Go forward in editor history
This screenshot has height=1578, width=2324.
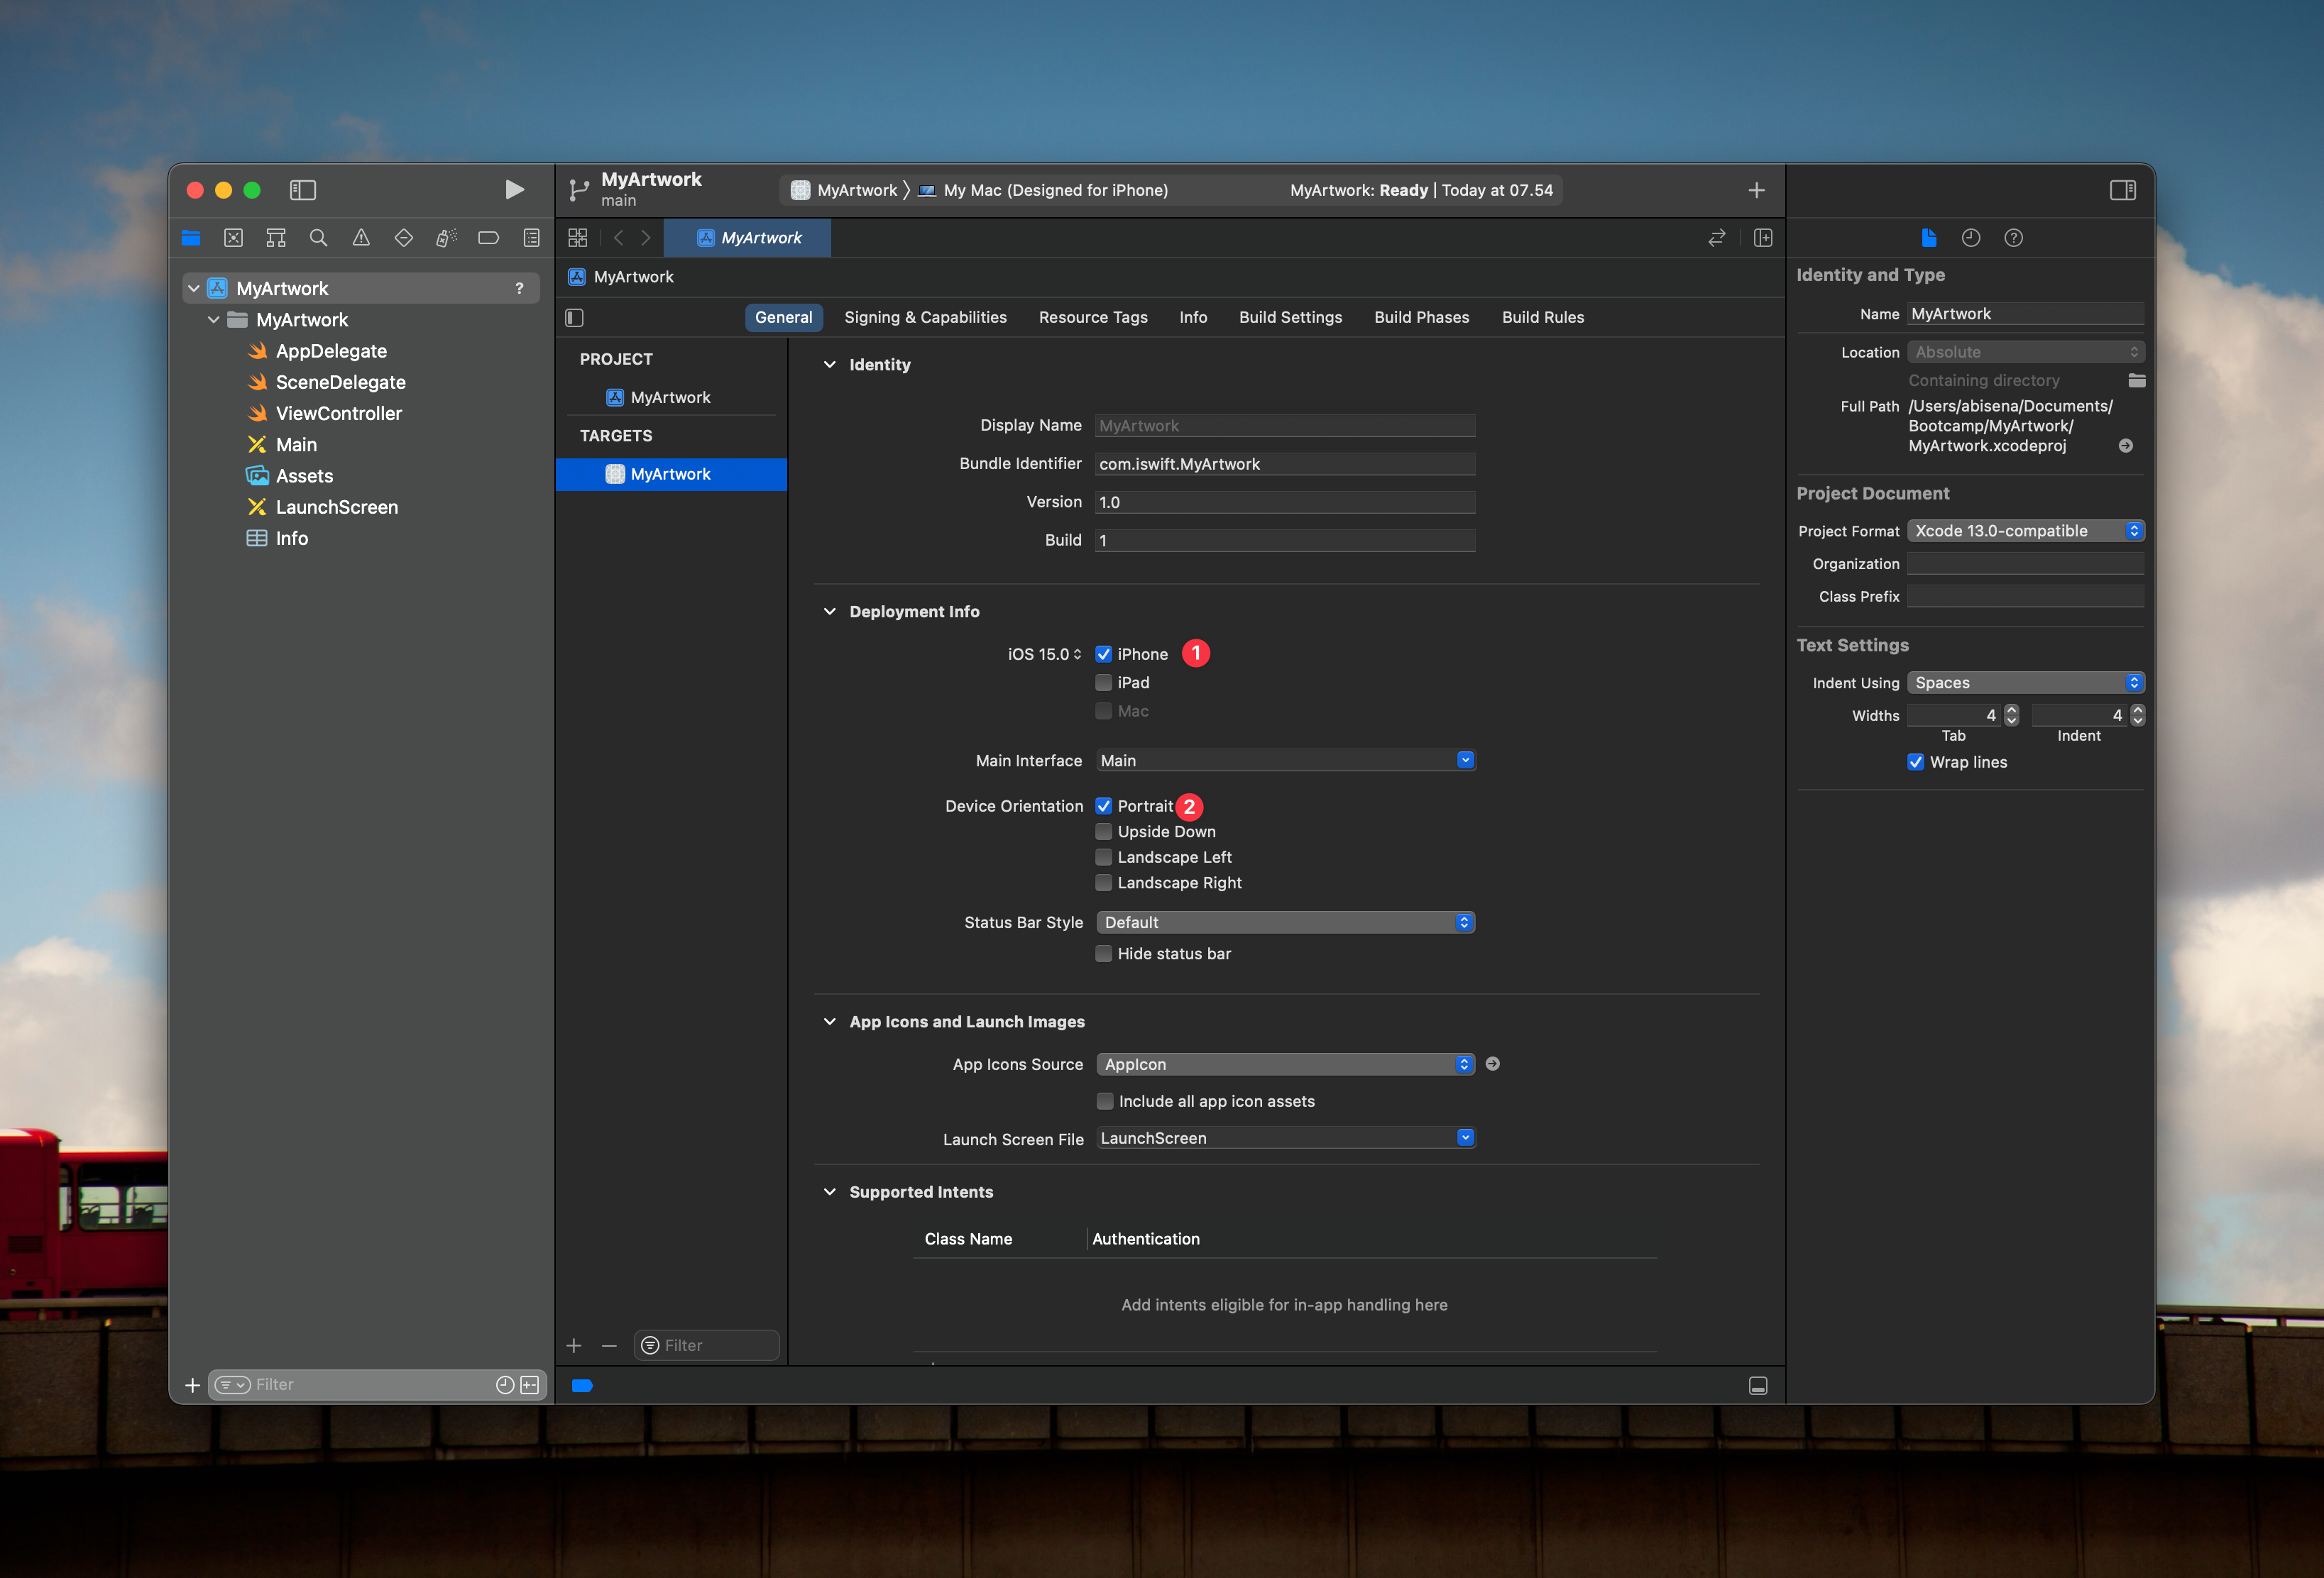click(646, 238)
